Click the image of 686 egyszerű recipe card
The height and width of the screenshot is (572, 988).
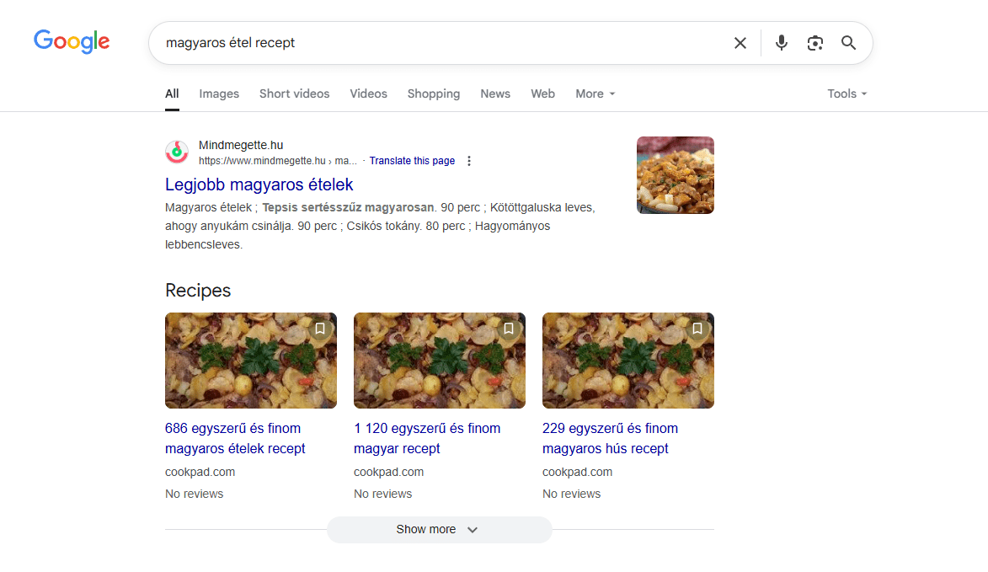[251, 361]
